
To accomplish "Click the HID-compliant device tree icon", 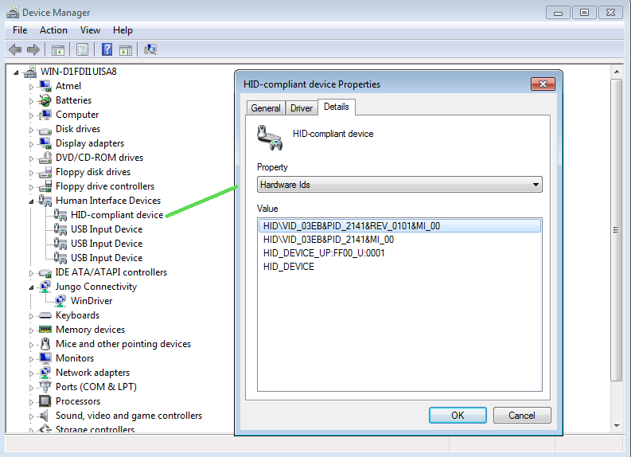I will pyautogui.click(x=60, y=215).
